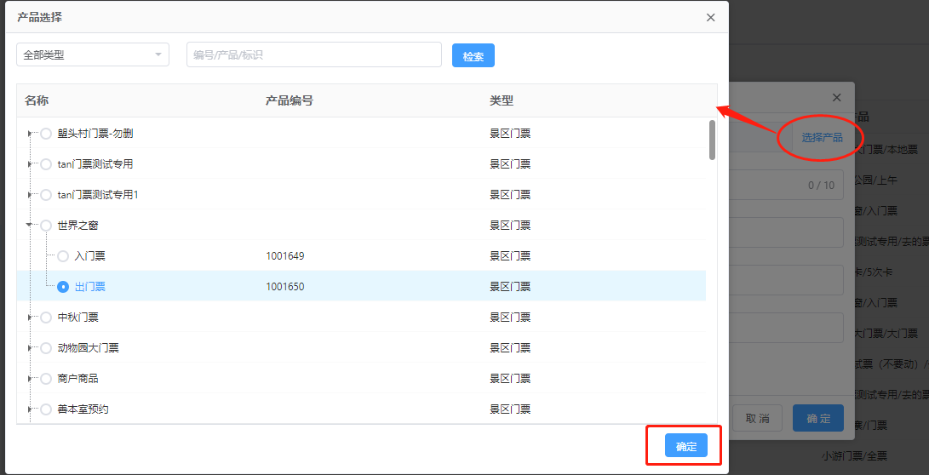Image resolution: width=929 pixels, height=475 pixels.
Task: Collapse the 世界之窗 tree node
Action: click(30, 226)
